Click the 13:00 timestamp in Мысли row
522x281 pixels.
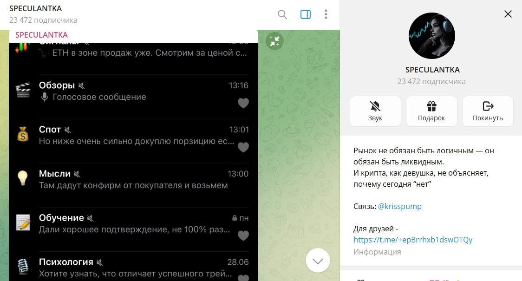[x=238, y=174]
